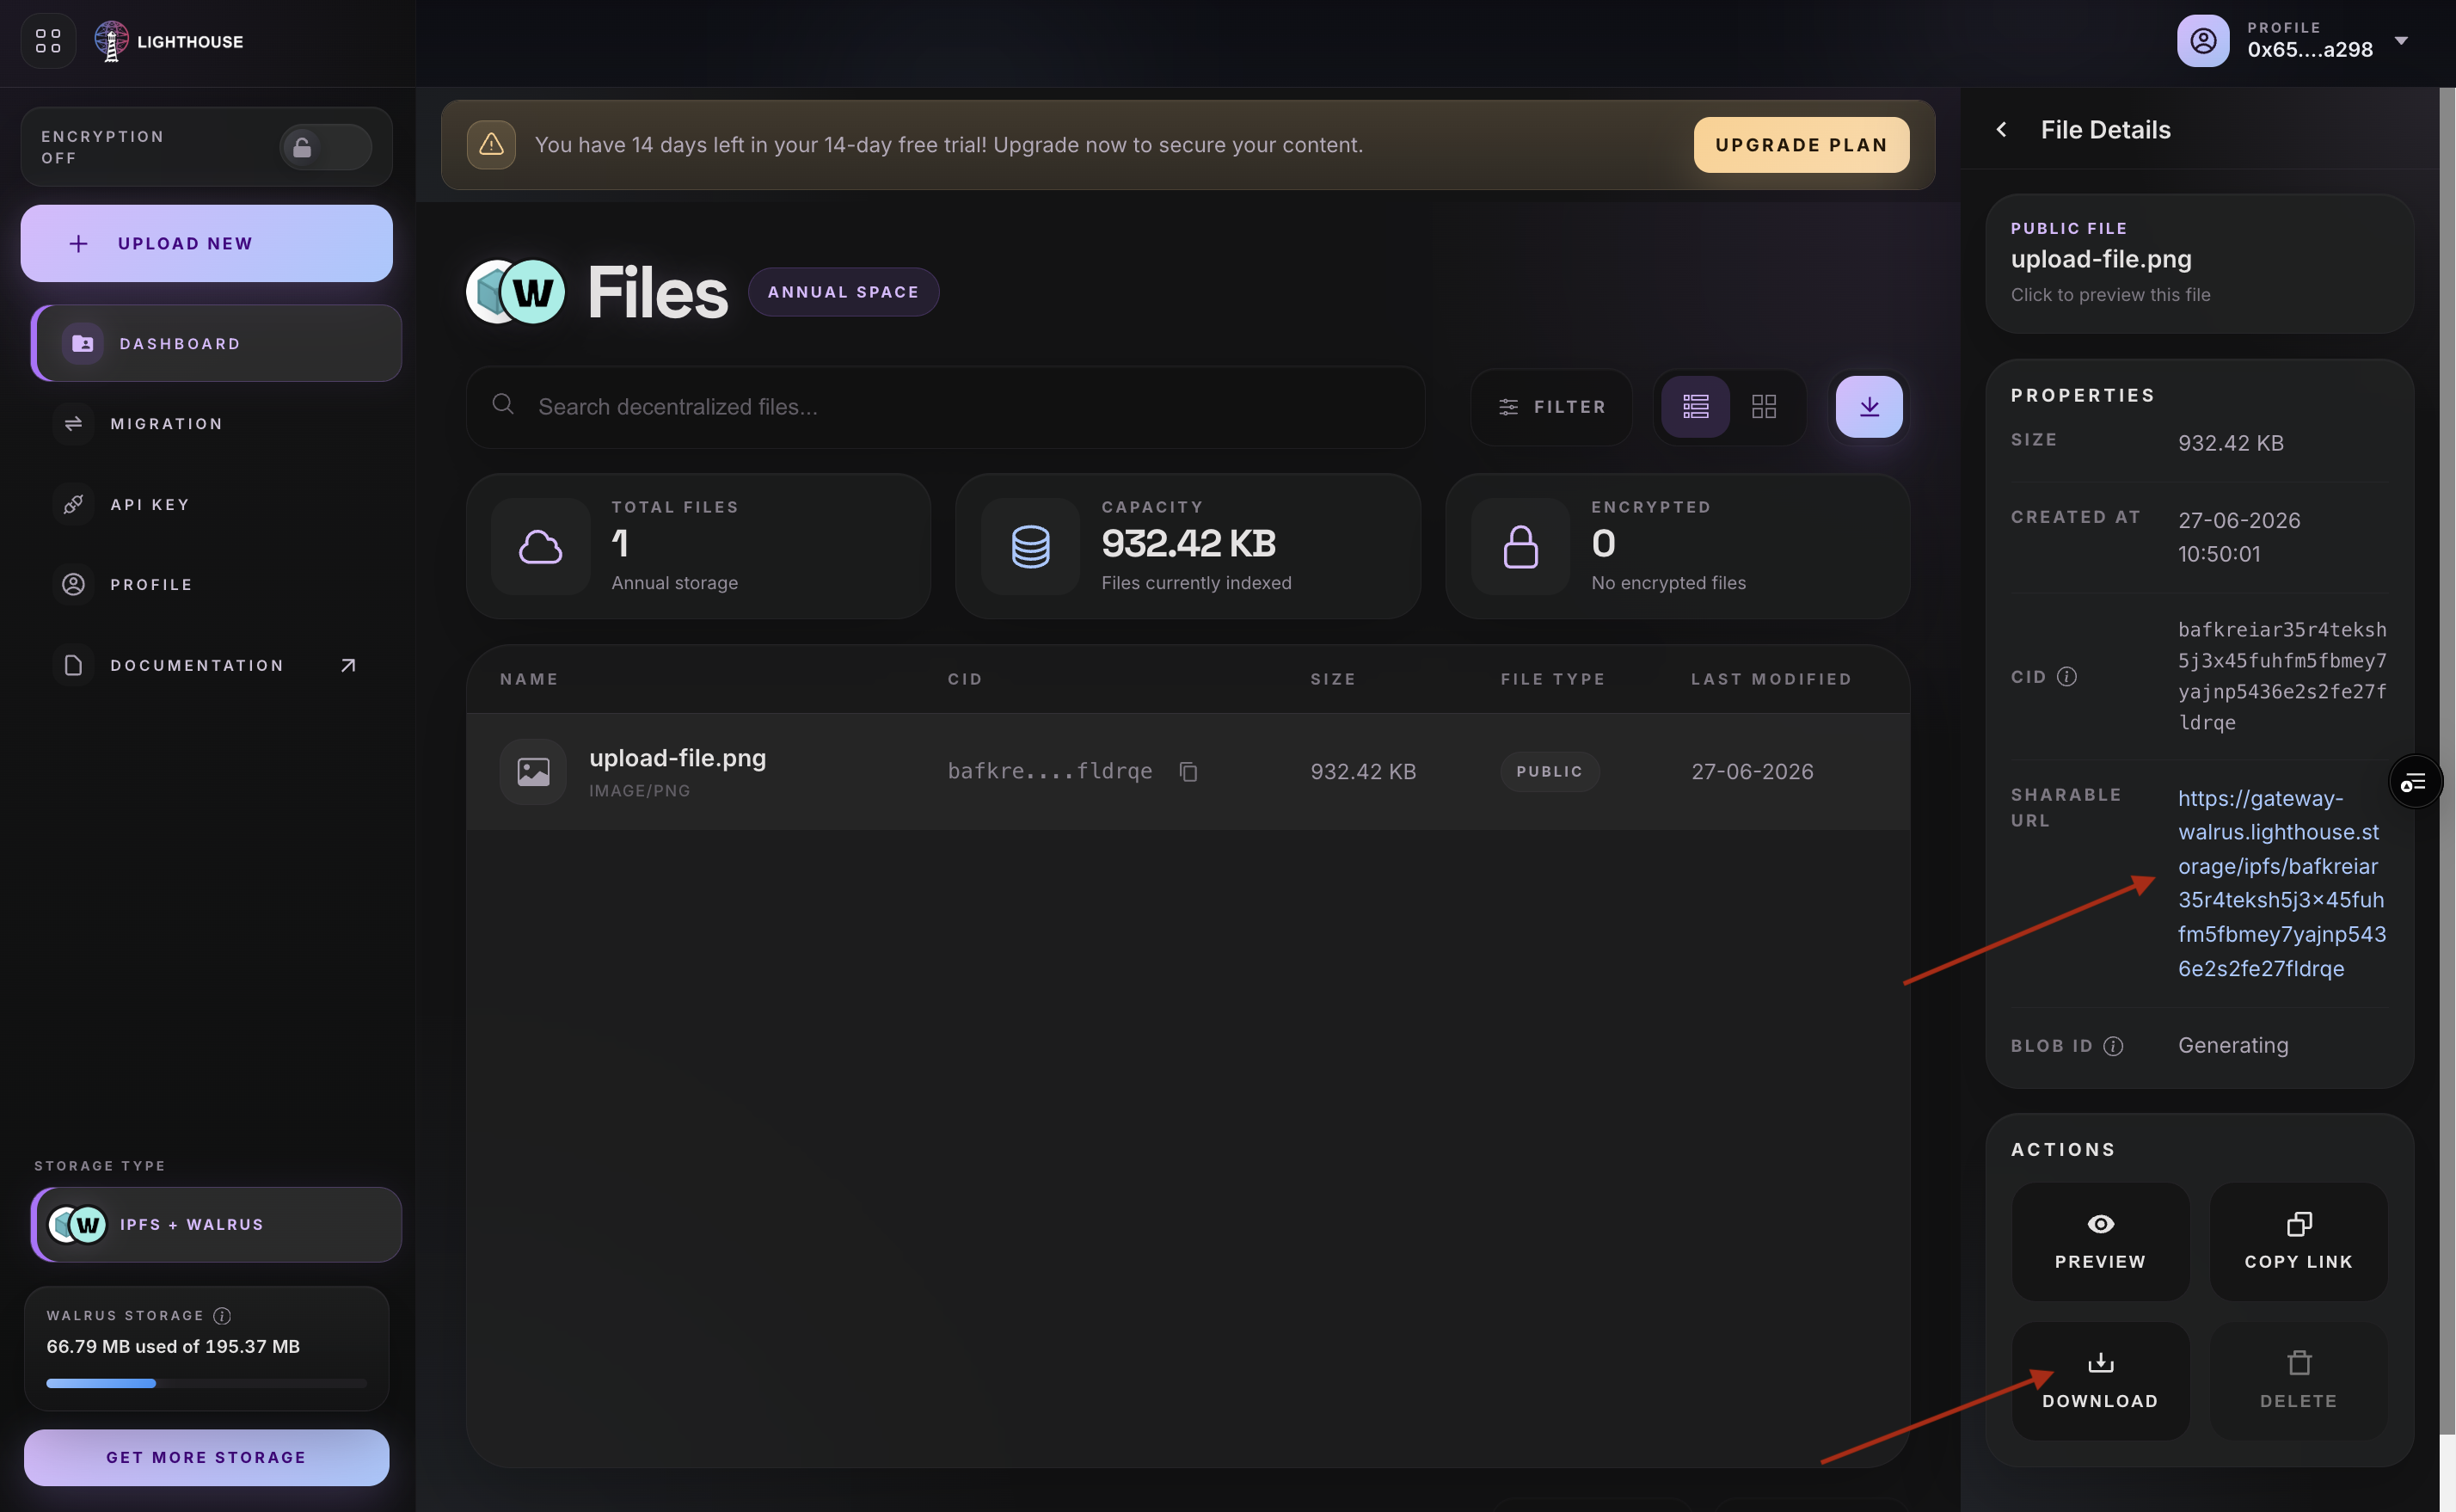2456x1512 pixels.
Task: Click the Encrypted lock icon
Action: coord(1520,547)
